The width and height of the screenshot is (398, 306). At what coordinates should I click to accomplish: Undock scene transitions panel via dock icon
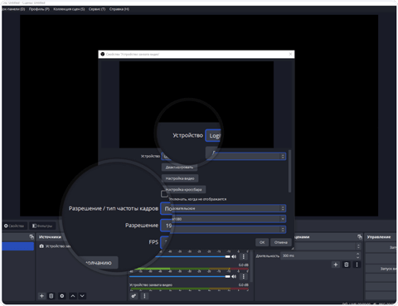pyautogui.click(x=360, y=237)
